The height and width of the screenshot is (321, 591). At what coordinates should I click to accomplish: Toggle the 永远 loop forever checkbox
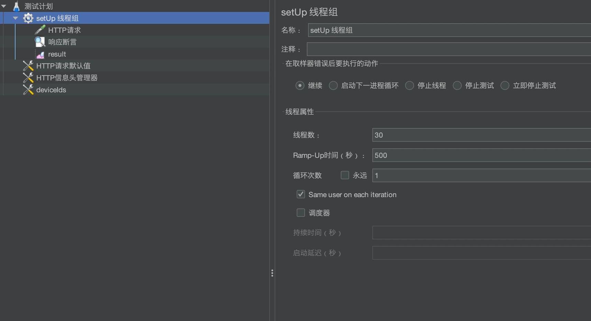345,175
